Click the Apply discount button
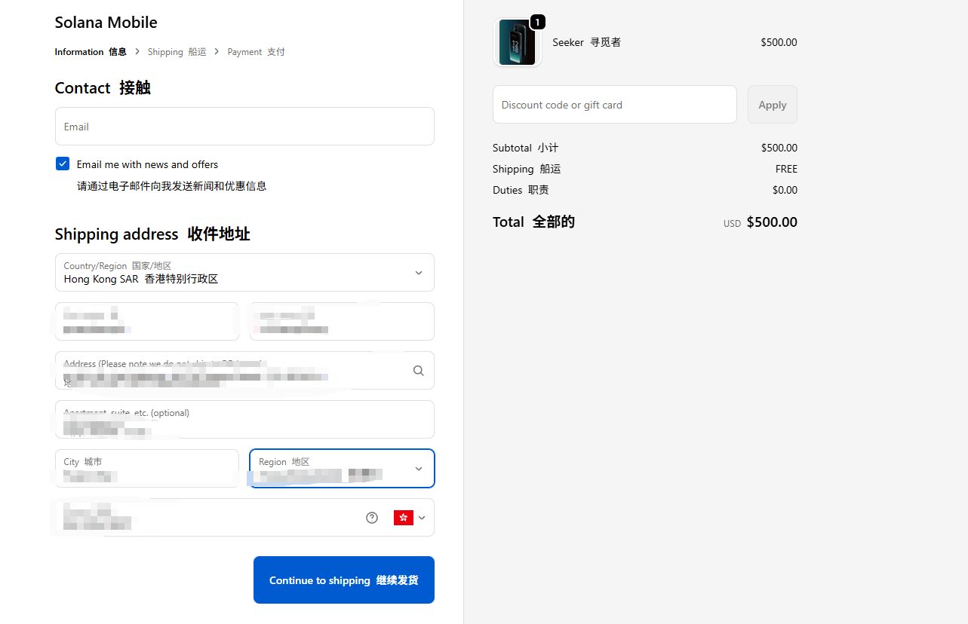The image size is (968, 624). point(772,105)
